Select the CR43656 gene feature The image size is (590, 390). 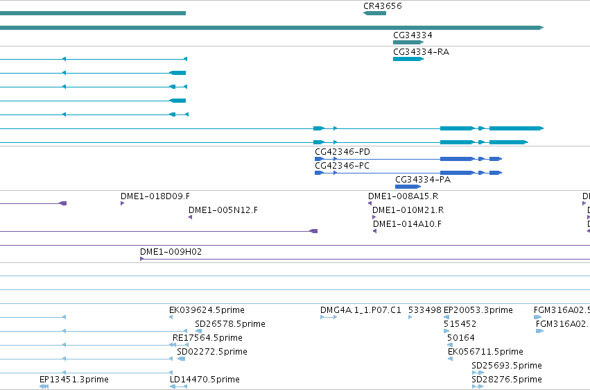pyautogui.click(x=375, y=13)
